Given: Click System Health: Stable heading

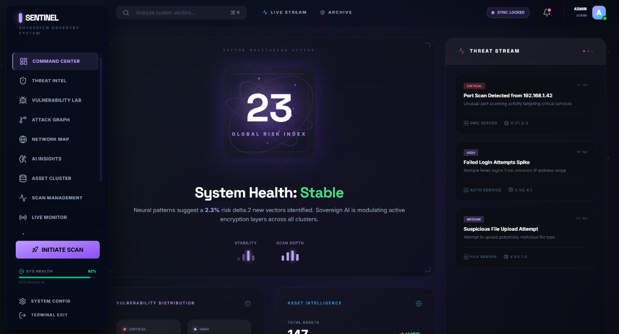Looking at the screenshot, I should pos(269,193).
